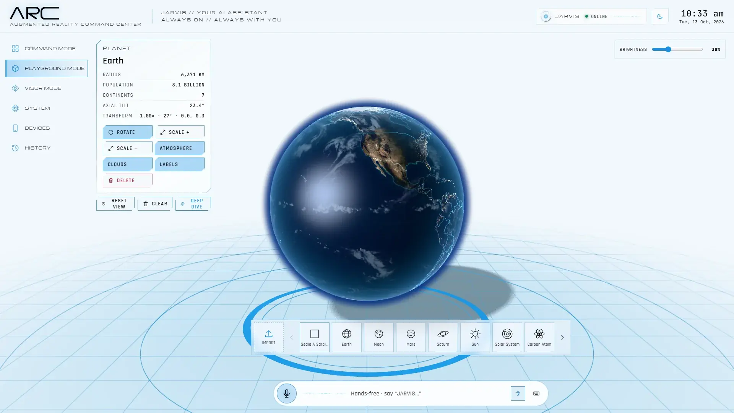The image size is (734, 413).
Task: Add the Earth model from the tray
Action: [x=346, y=337]
